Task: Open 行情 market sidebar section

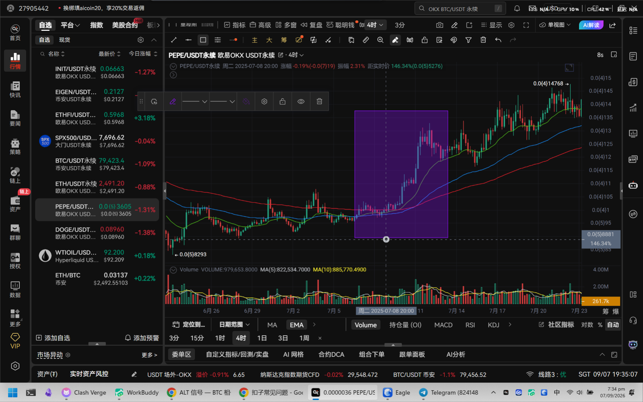Action: coord(15,61)
